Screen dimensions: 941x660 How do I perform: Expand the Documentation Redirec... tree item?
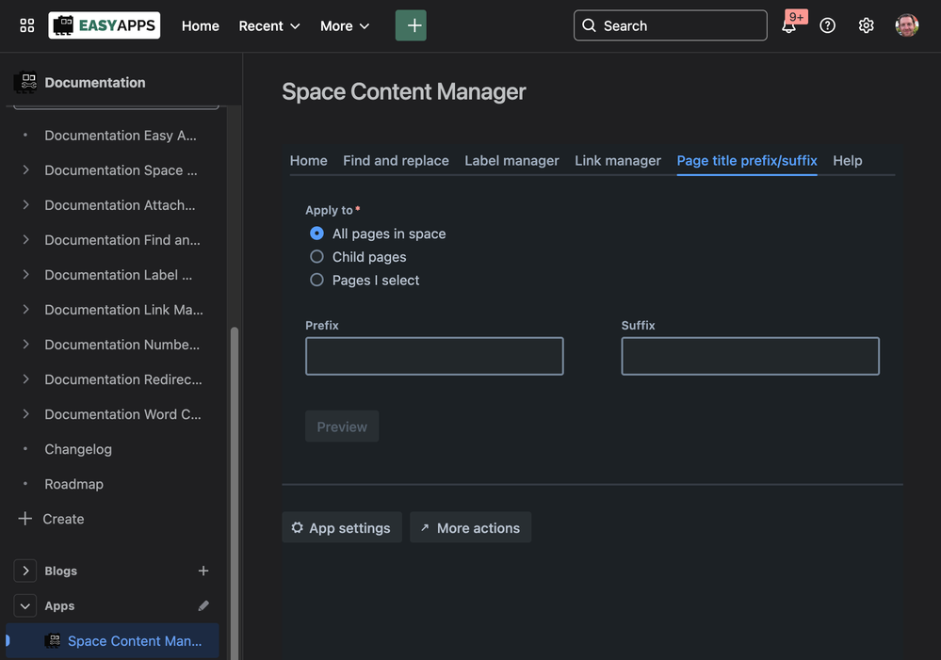[25, 378]
